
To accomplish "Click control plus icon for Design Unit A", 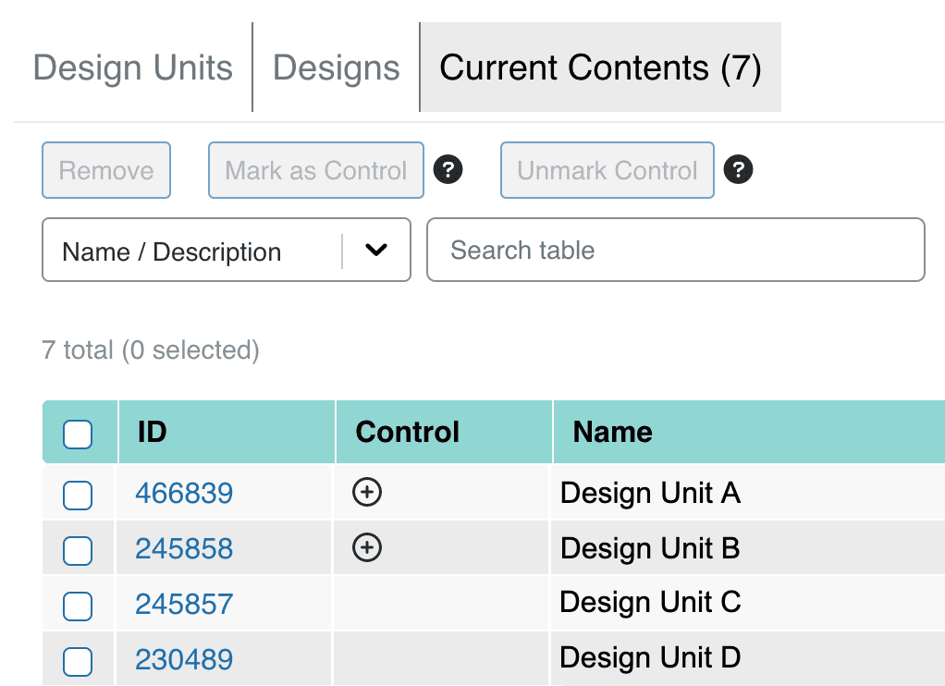I will [x=367, y=493].
